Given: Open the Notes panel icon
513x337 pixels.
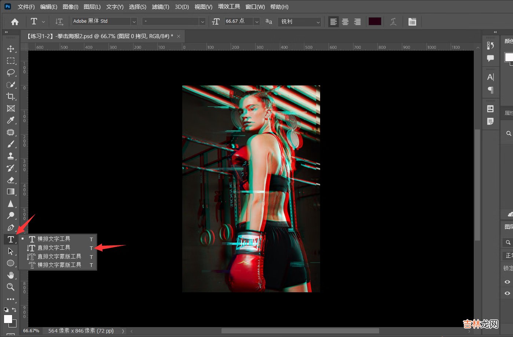Looking at the screenshot, I should (490, 121).
